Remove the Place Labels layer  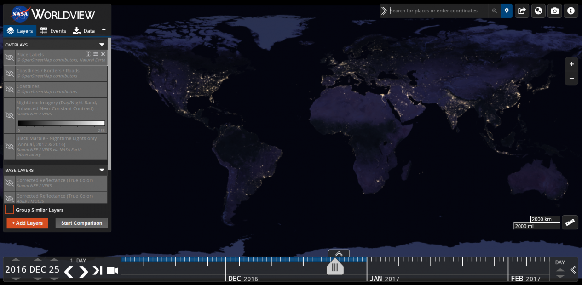coord(103,54)
